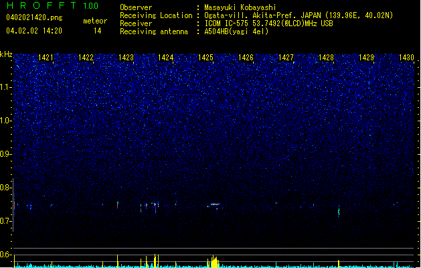Click the 'Observer' field label
This screenshot has width=421, height=268.
point(136,7)
